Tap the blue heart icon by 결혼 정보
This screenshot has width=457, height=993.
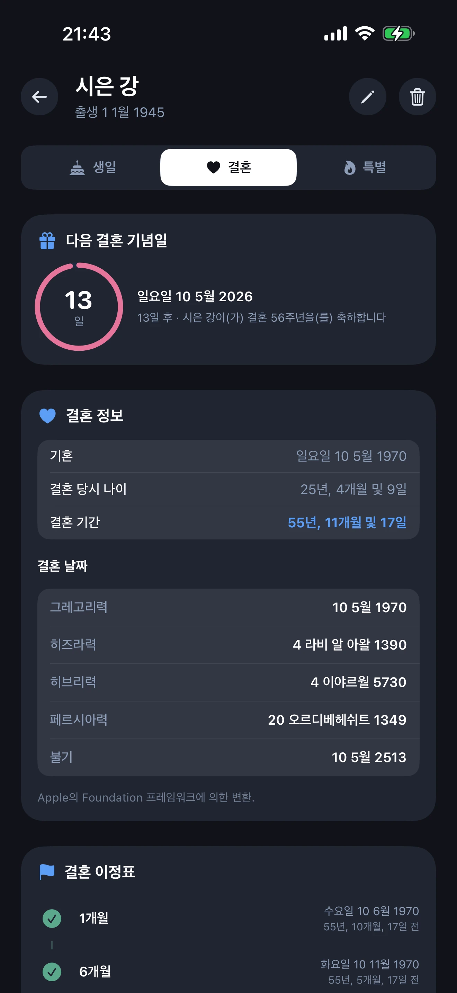48,415
